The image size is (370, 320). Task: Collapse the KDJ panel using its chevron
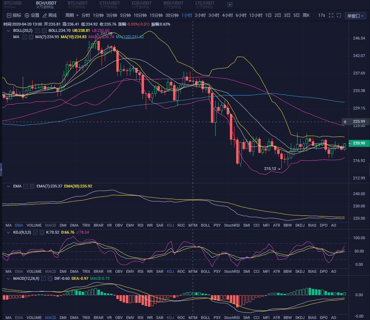point(8,232)
